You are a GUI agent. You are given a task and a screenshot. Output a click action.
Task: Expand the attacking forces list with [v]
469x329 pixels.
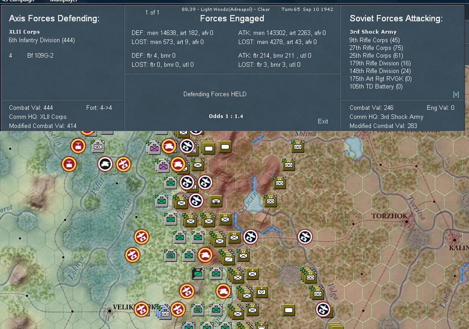pos(456,94)
